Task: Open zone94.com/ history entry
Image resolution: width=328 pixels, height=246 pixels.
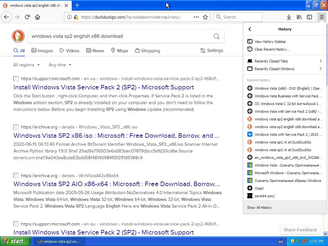Action: click(285, 196)
